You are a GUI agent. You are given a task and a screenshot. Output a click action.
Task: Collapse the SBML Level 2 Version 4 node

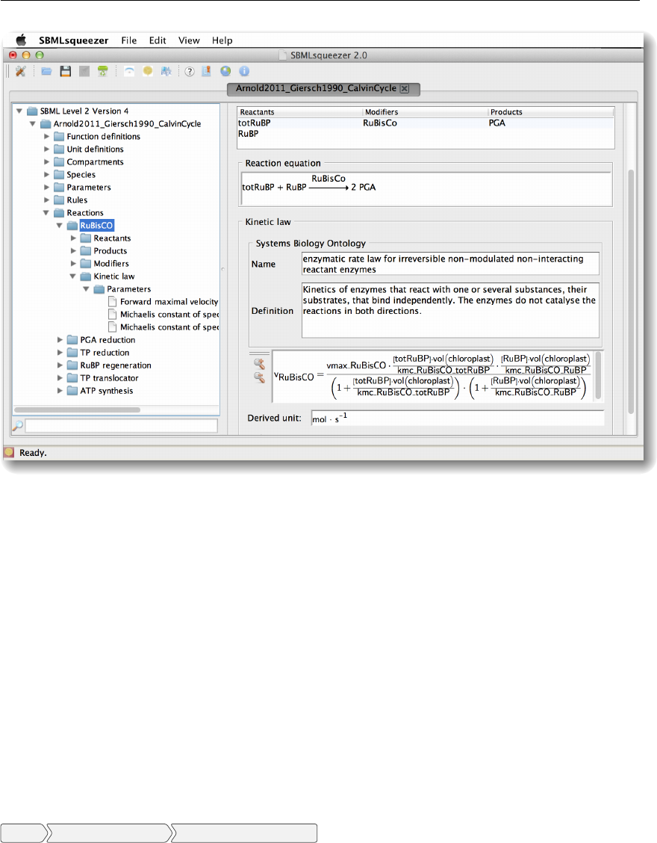(x=19, y=111)
